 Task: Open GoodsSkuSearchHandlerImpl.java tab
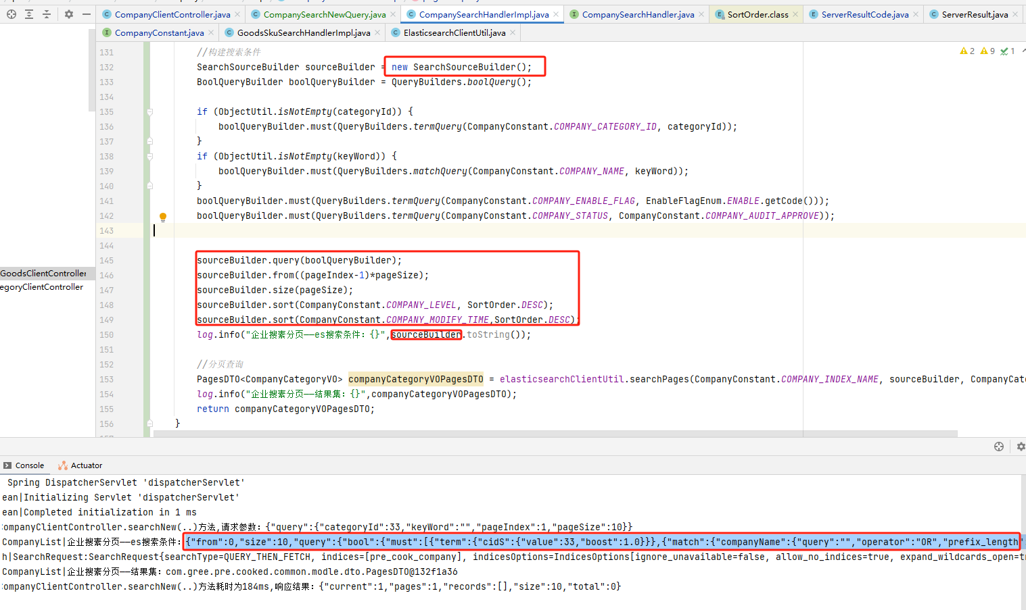304,32
